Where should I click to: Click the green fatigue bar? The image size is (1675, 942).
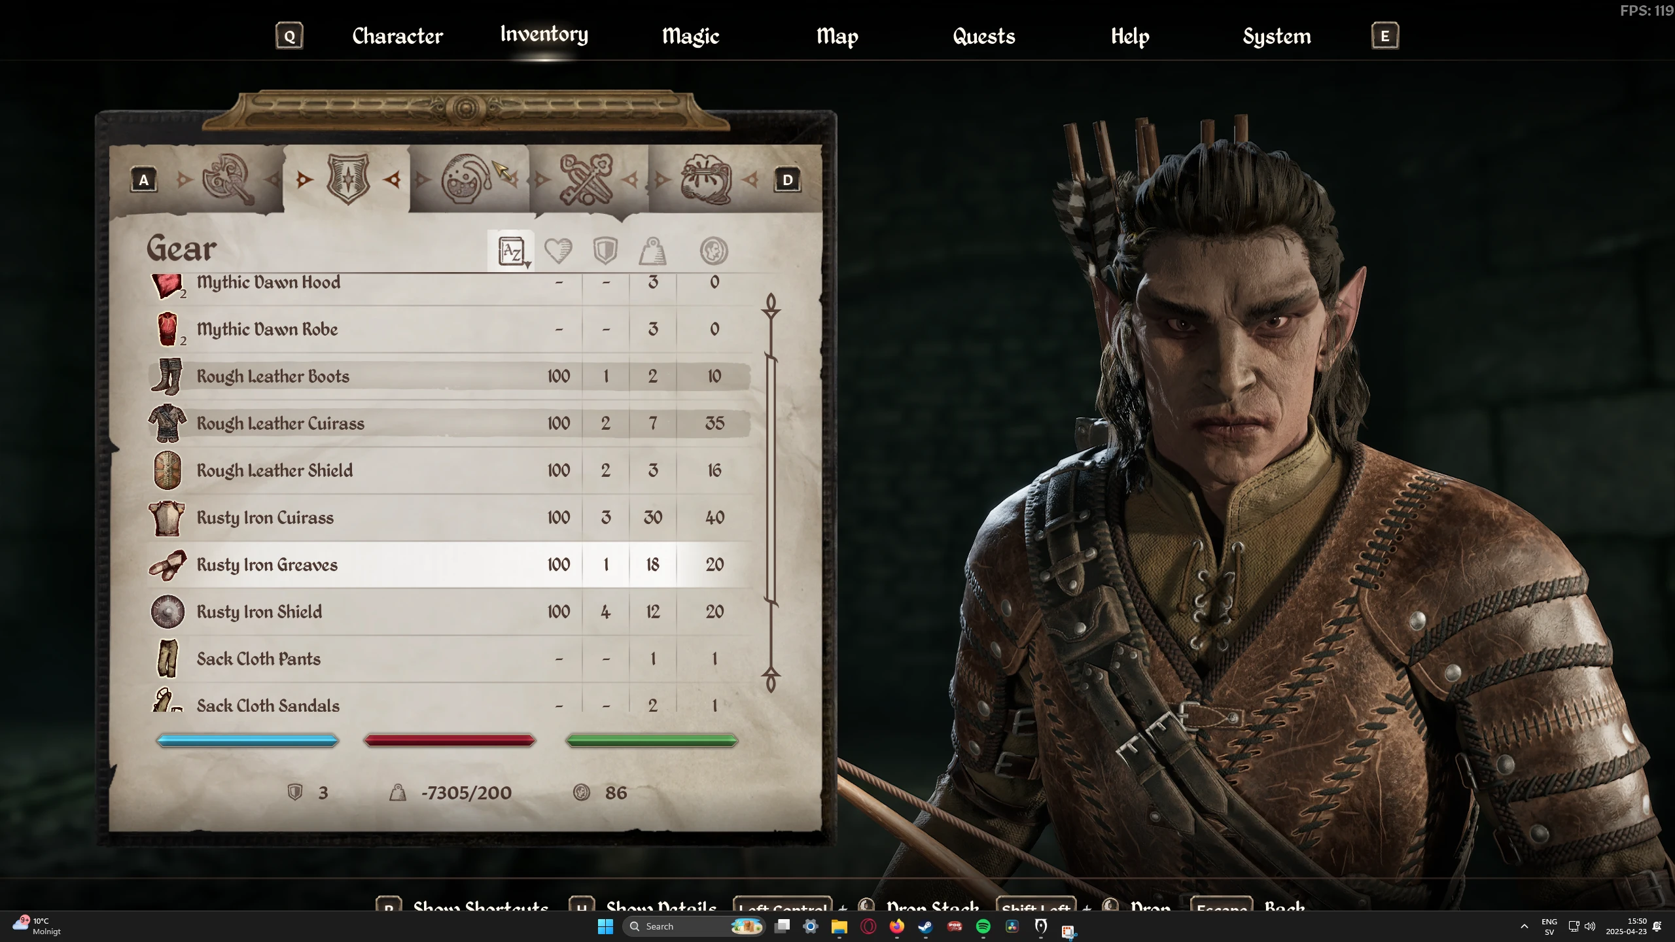pos(652,741)
